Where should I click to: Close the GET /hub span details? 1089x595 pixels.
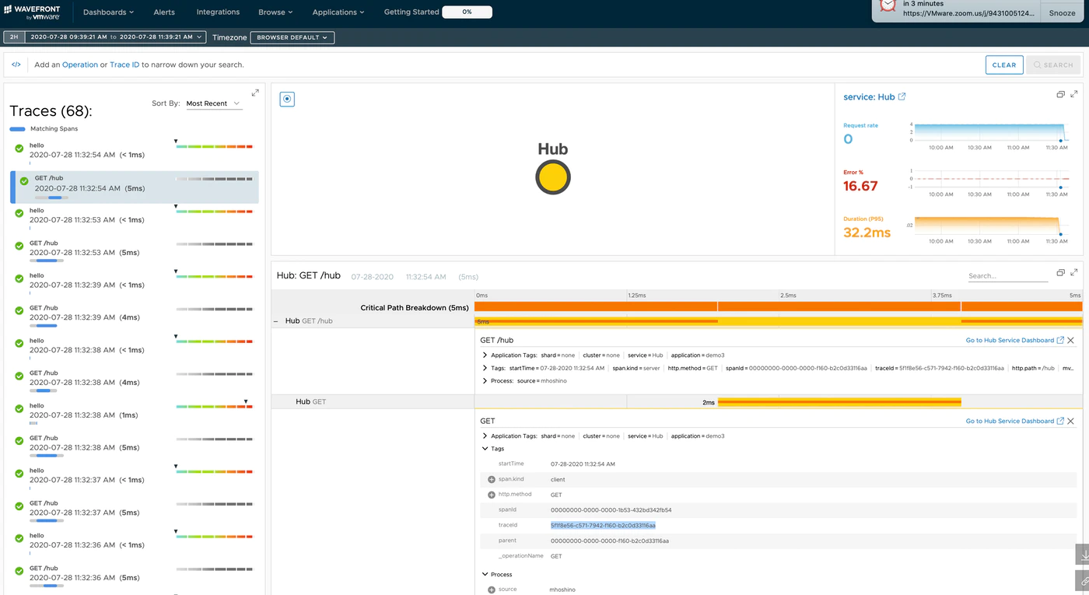1071,341
